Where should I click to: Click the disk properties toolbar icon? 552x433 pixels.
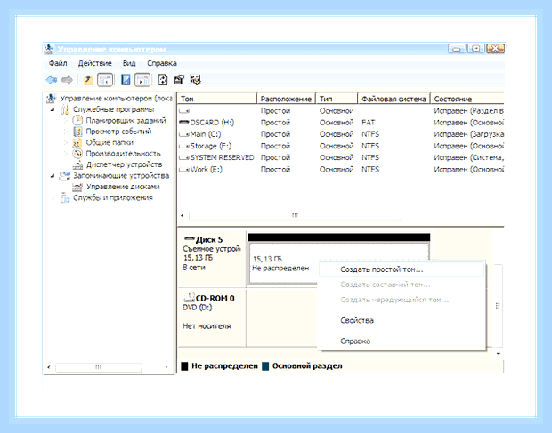click(179, 80)
